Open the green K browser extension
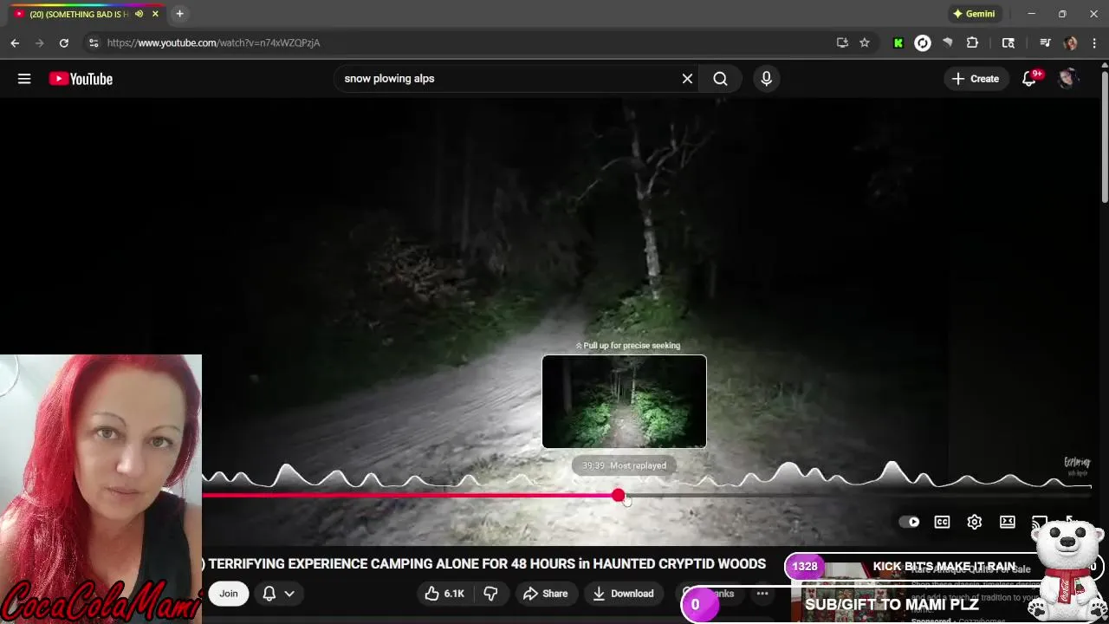 898,42
